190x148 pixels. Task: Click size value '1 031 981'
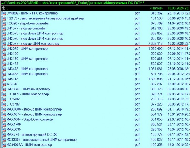[155, 69]
